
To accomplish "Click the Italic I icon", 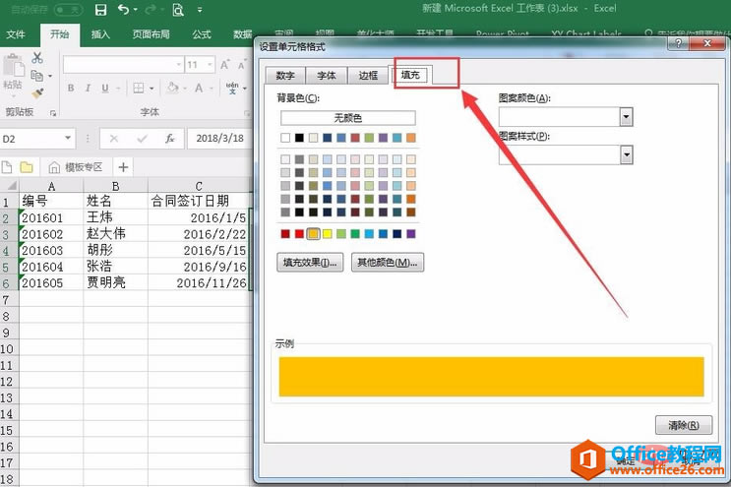I will (90, 89).
